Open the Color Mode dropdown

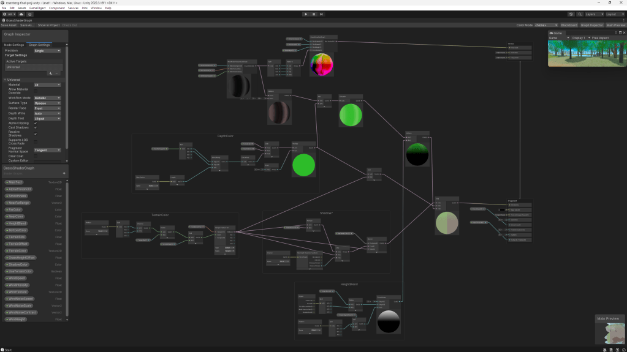click(545, 25)
